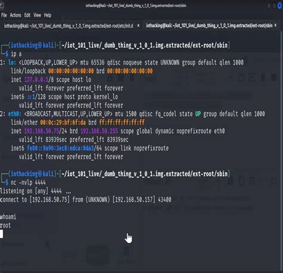Close the terminal window with blue X
This screenshot has height=273, width=283.
280,6
